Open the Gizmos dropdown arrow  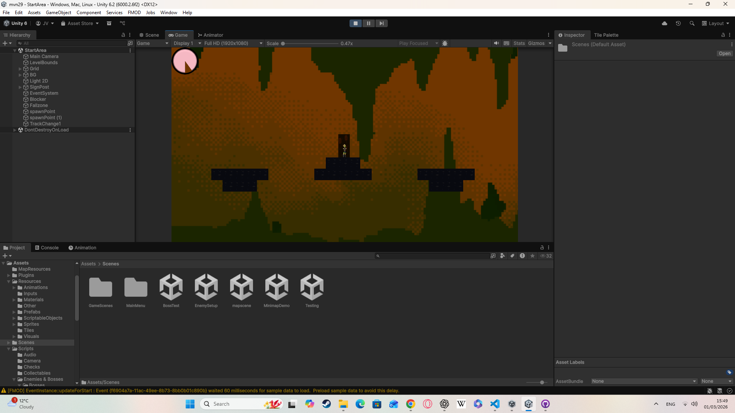pos(550,43)
